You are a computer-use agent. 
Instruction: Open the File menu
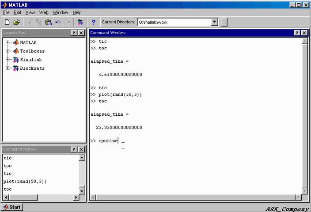(x=6, y=12)
